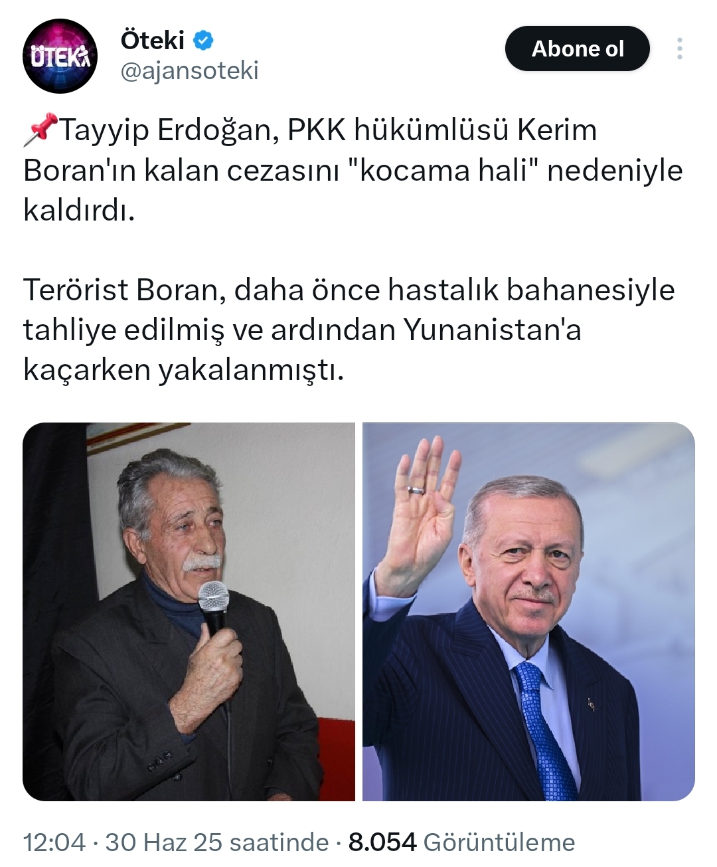Open the Öteki profile avatar
Viewport: 717px width, 867px height.
pos(60,56)
